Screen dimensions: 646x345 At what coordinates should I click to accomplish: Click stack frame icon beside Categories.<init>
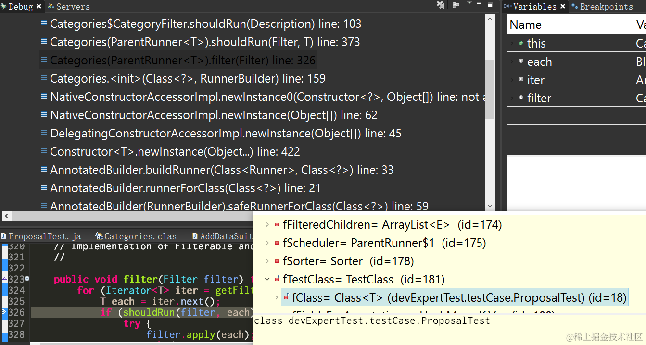(44, 78)
